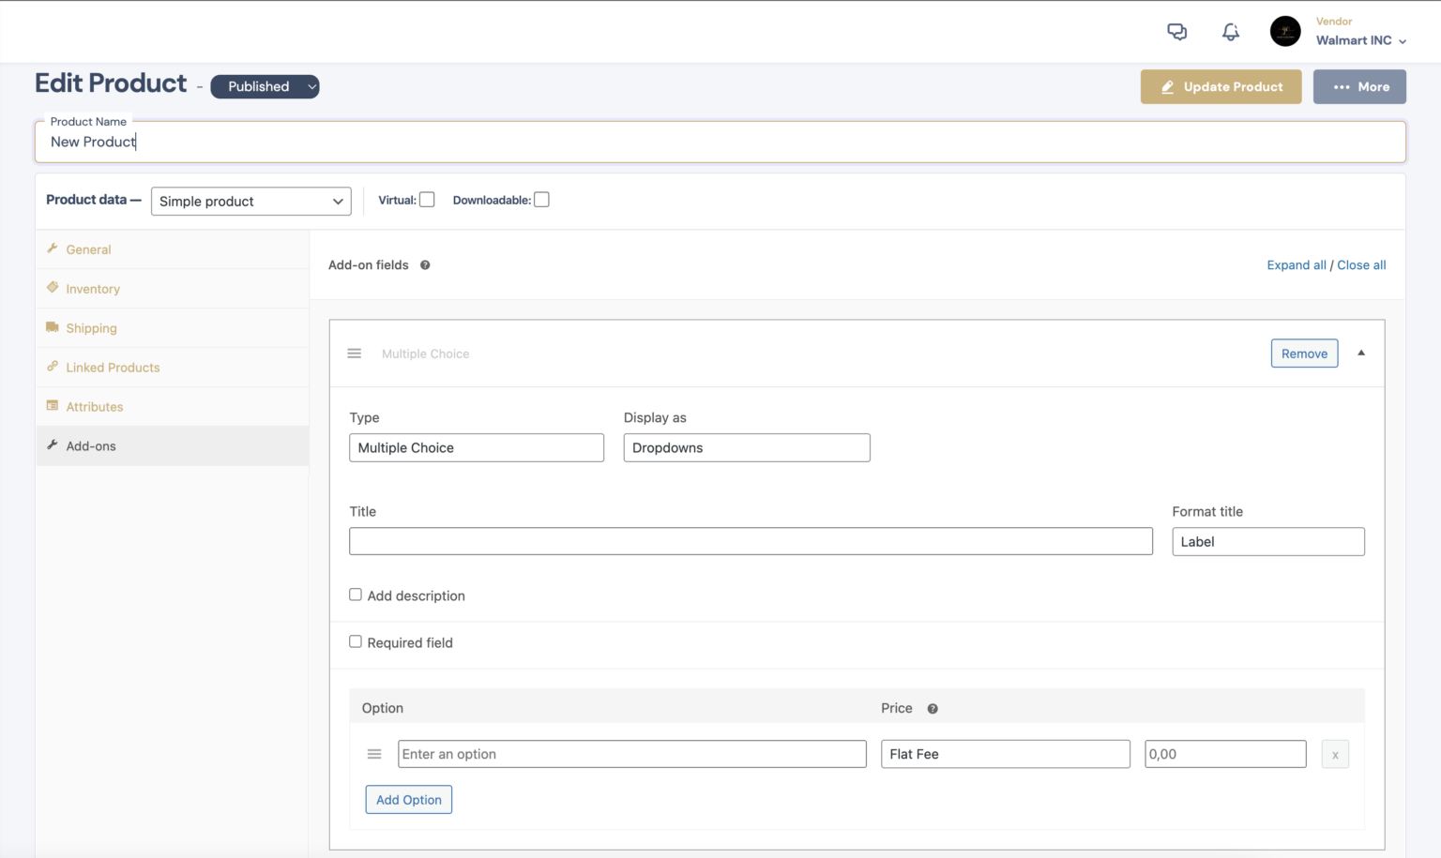Click the wrench icon beside General
This screenshot has width=1441, height=858.
pos(53,248)
